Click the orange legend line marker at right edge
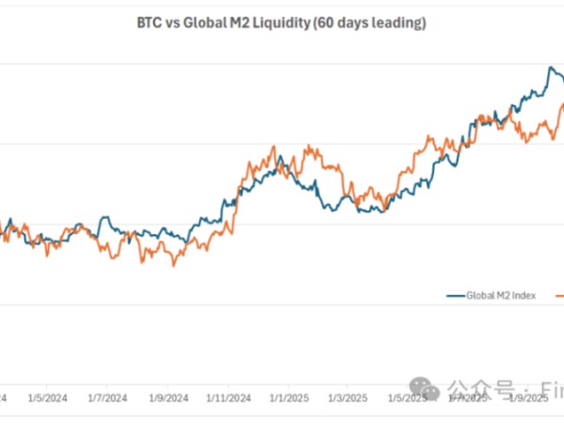Viewport: 564px width, 423px height. click(x=560, y=296)
